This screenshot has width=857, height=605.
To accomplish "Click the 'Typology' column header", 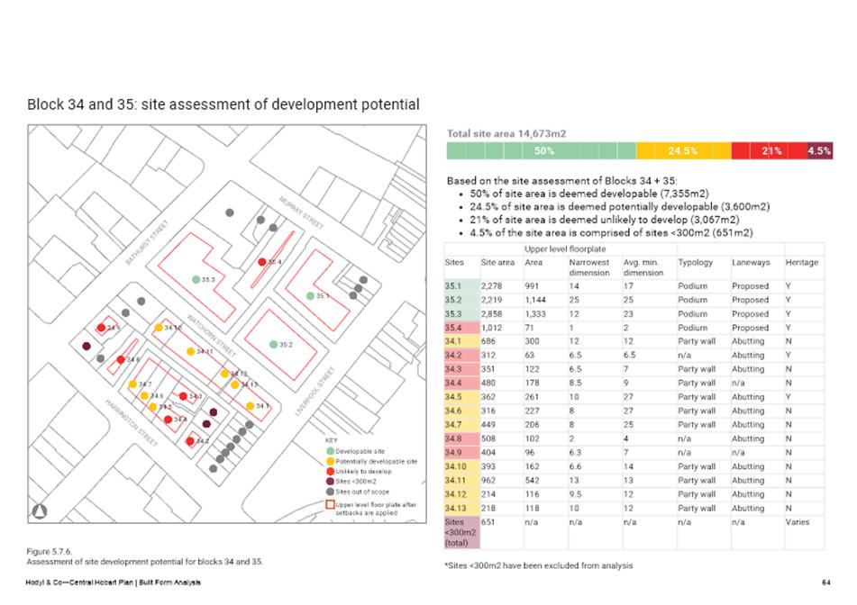I will 695,263.
